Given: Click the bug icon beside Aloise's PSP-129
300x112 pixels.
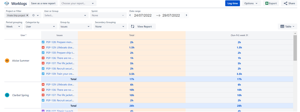Looking at the screenshot, I should [43, 47].
